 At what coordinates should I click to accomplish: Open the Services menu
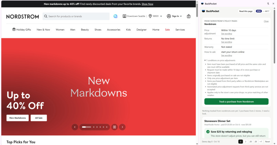tap(180, 30)
